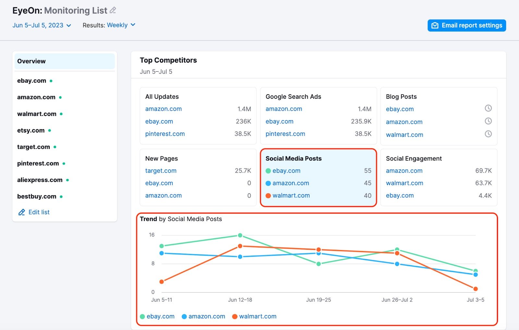The width and height of the screenshot is (519, 330).
Task: Click the green status indicator next to target.com
Action: click(54, 146)
